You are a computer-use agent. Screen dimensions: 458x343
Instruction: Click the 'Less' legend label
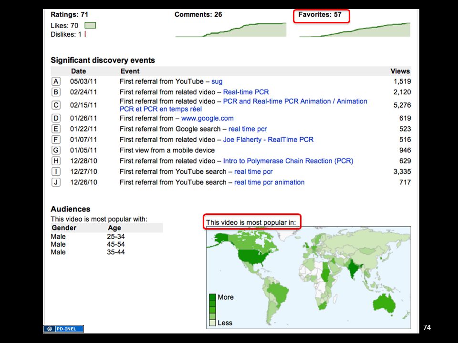coord(225,323)
